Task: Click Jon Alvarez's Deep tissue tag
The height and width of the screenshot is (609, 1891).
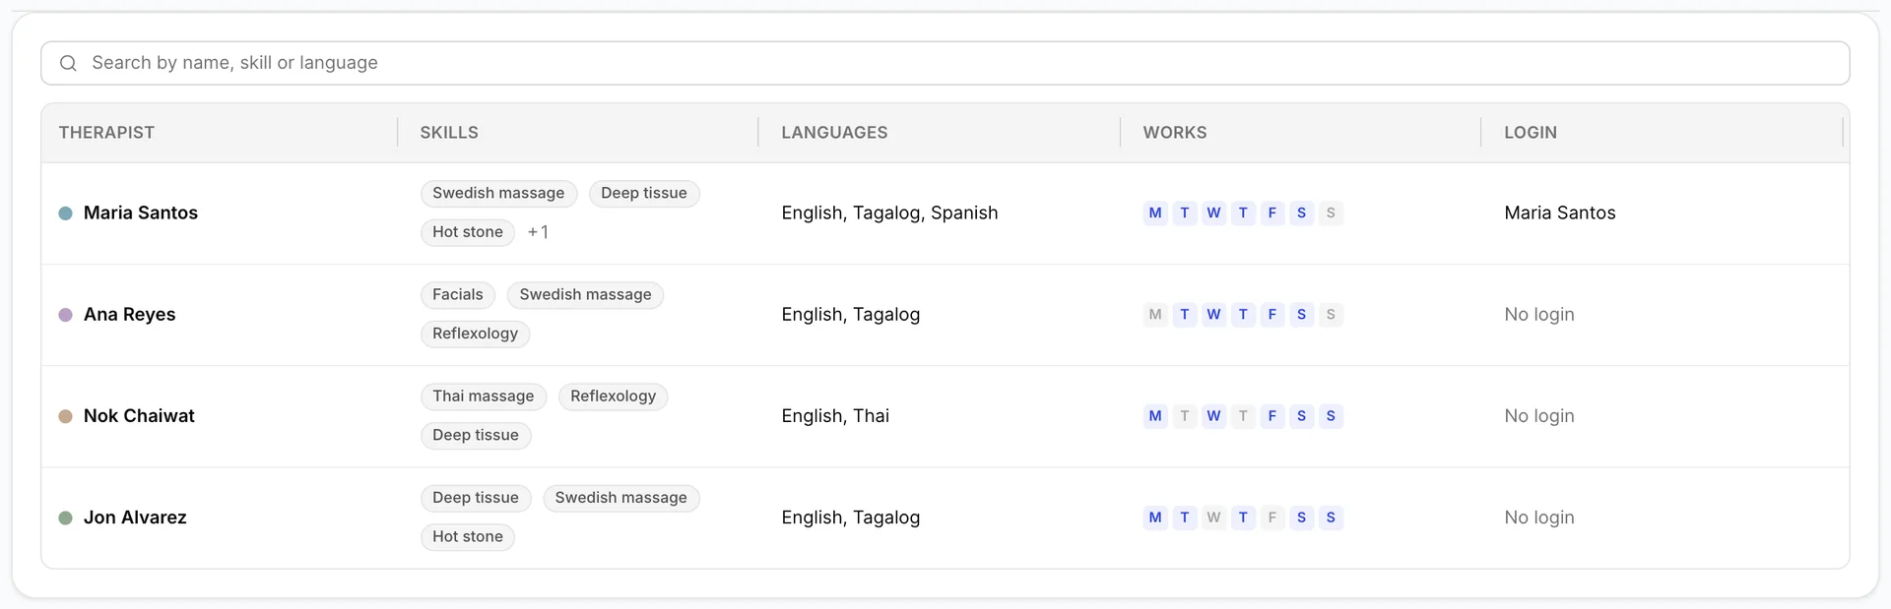Action: (476, 498)
